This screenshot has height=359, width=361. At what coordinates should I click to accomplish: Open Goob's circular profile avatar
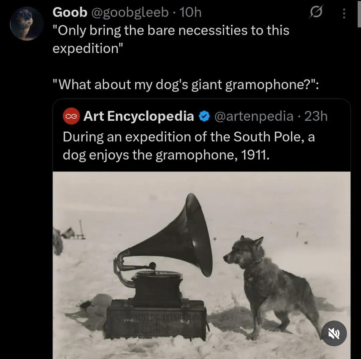coord(26,23)
